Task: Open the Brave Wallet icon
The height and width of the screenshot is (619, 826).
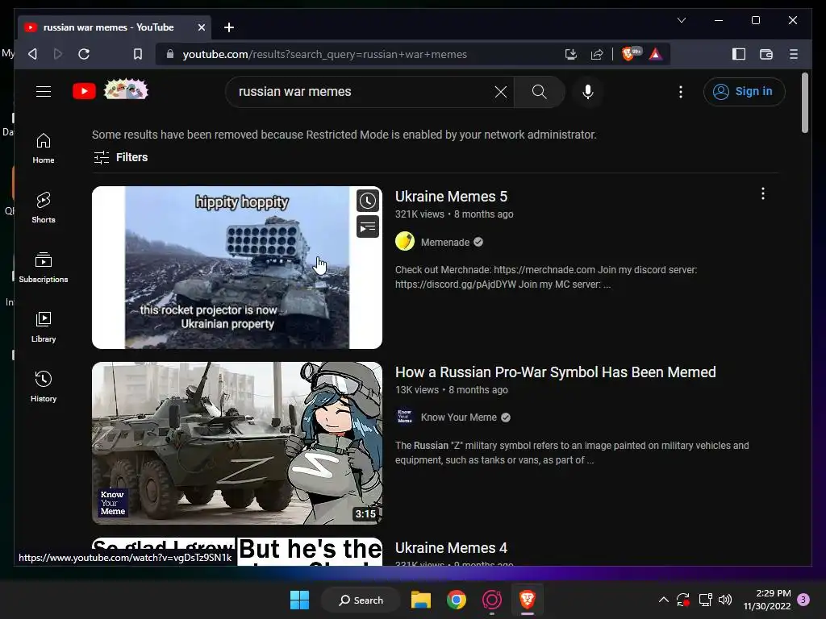Action: tap(766, 54)
